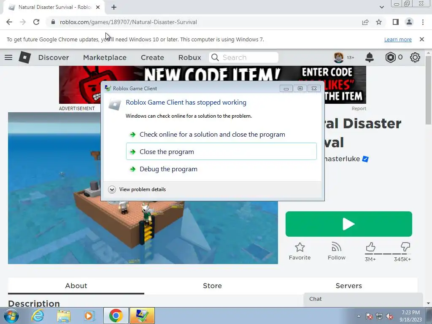Open Action Center flag in tray
This screenshot has height=324, width=432.
coord(369,316)
